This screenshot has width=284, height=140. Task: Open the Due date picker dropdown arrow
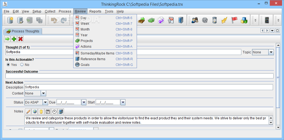[x=84, y=102]
